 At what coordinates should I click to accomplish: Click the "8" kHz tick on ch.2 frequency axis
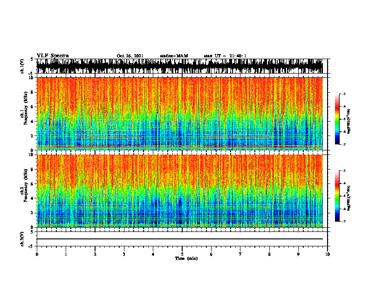33,170
